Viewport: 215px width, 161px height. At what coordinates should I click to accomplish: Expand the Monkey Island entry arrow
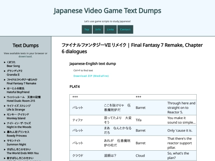(5, 114)
